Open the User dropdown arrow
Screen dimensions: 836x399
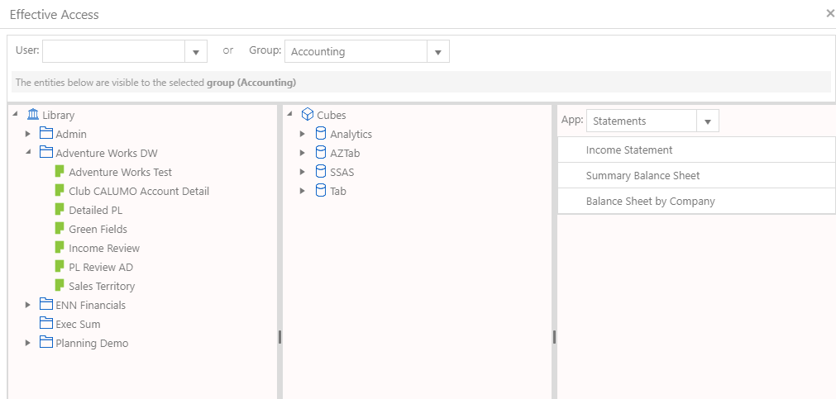[x=196, y=52]
